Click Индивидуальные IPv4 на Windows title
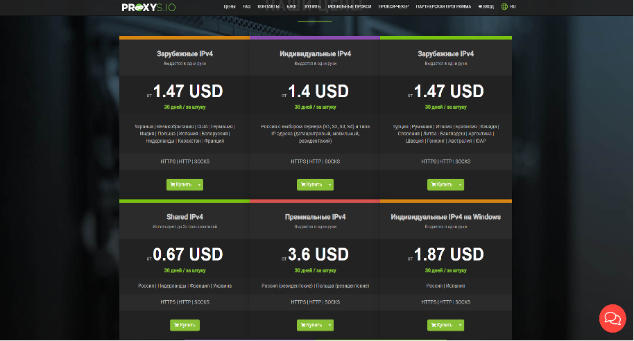 [x=445, y=217]
